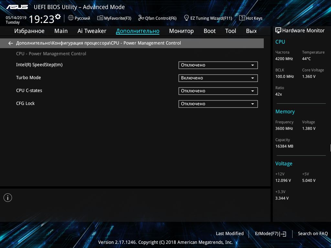Click the info circle icon

click(x=8, y=198)
